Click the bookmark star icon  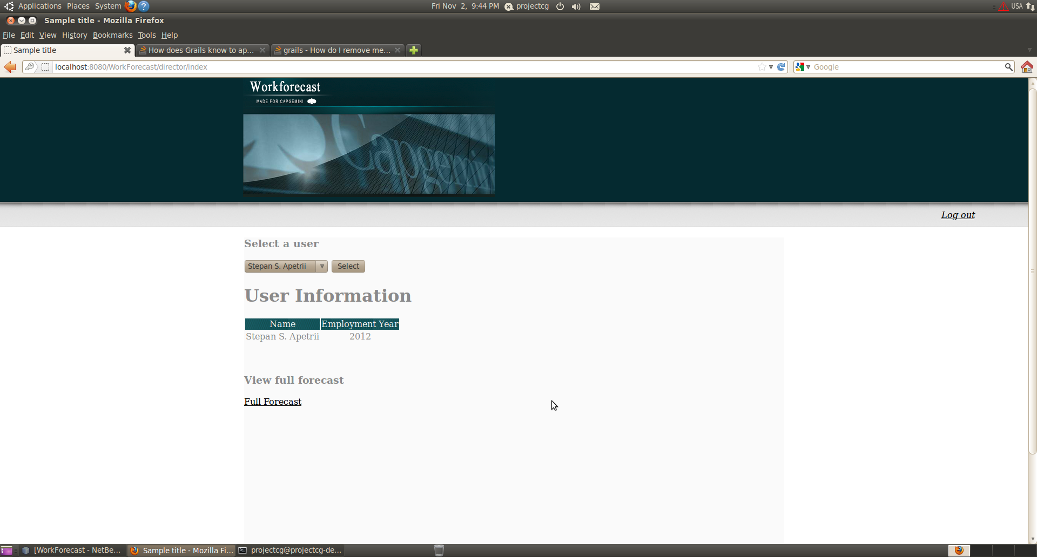pyautogui.click(x=762, y=67)
